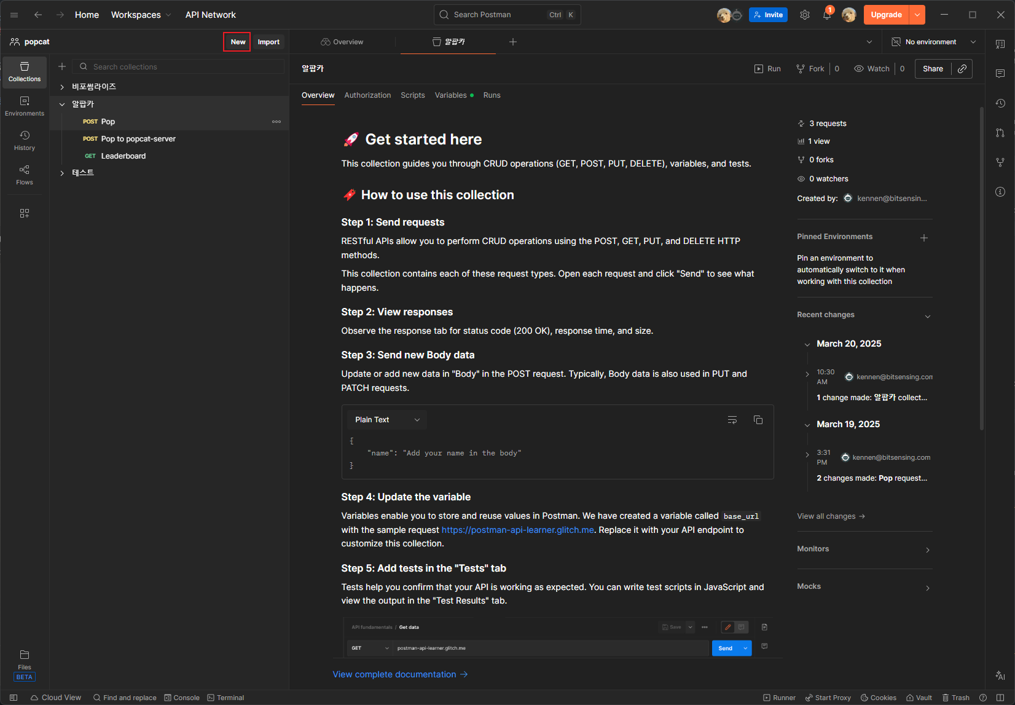Open the comments icon in right sidebar
This screenshot has height=705, width=1015.
[x=1000, y=74]
